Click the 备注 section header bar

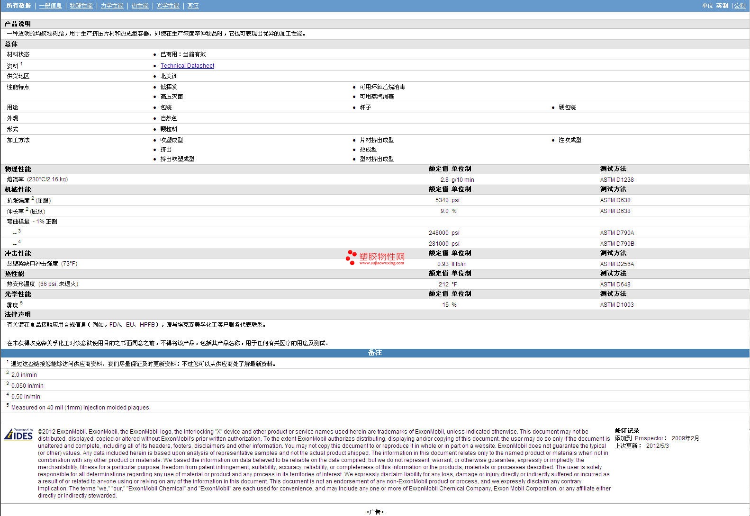[375, 353]
